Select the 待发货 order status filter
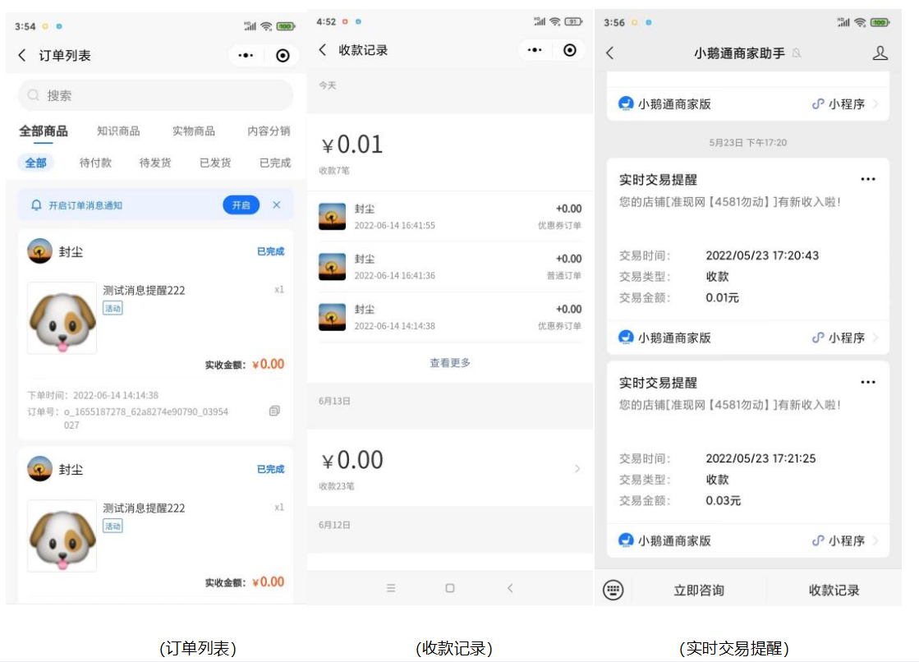The image size is (919, 662). 155,163
